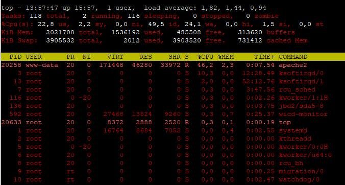Select the rt priority of migration/0
The image size is (345, 185).
pyautogui.click(x=70, y=171)
